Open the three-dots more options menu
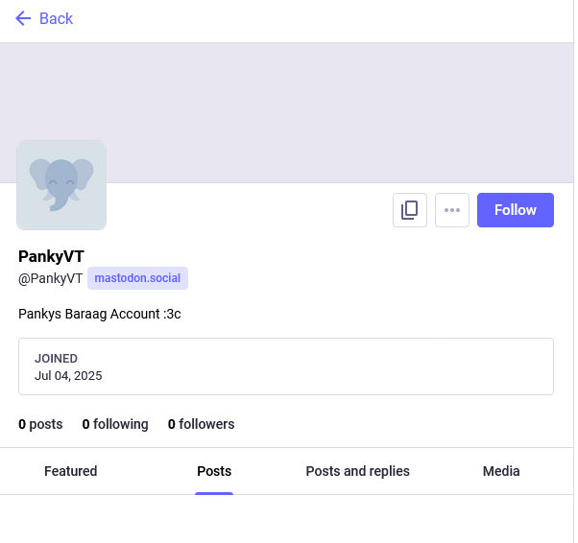This screenshot has width=578, height=543. [452, 210]
